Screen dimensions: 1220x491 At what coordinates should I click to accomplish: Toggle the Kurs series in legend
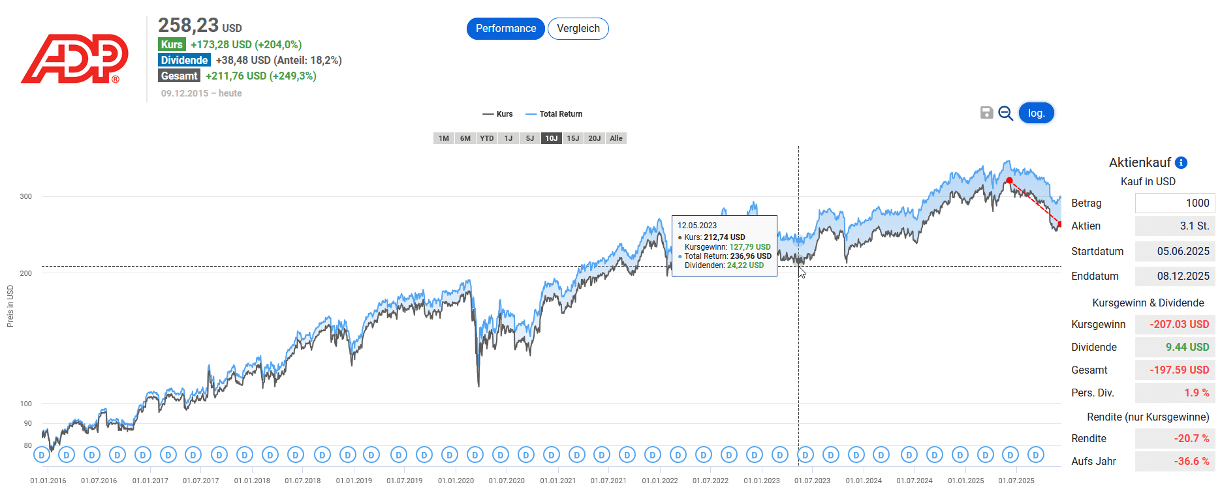pos(497,114)
